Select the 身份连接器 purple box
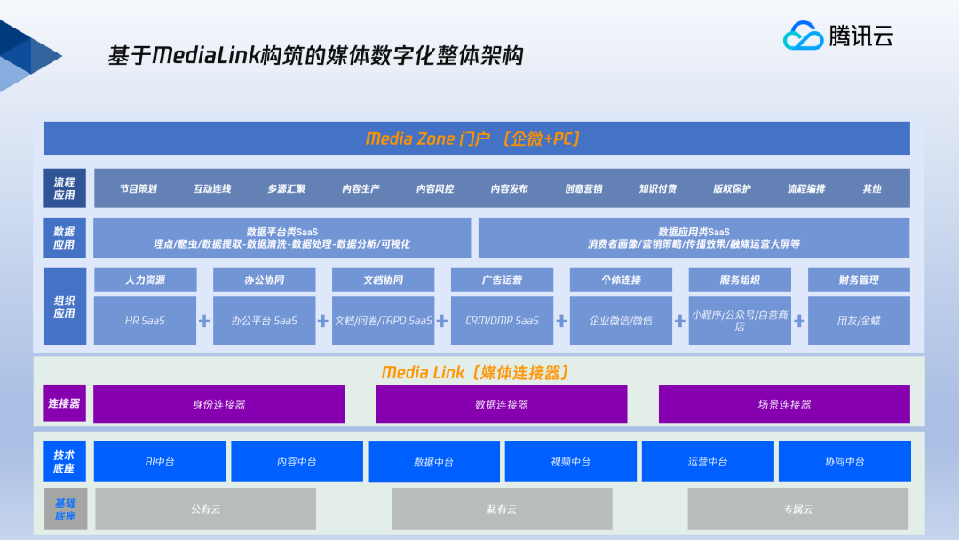 (219, 403)
